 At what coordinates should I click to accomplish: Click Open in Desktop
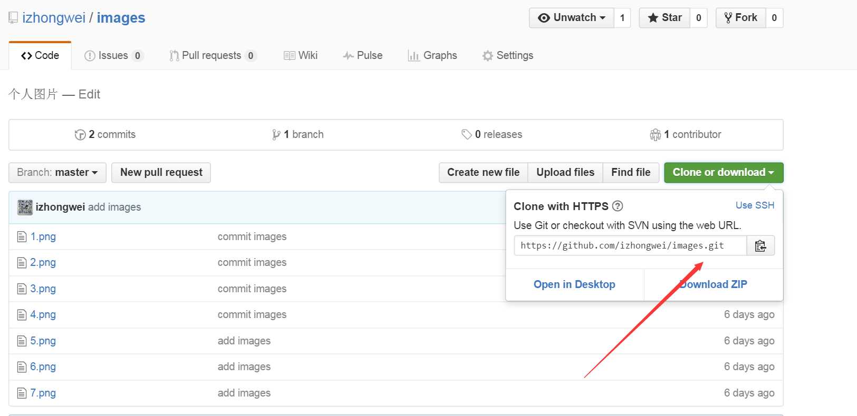tap(574, 284)
